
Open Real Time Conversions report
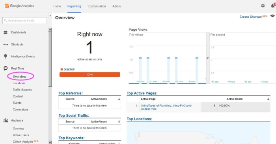pos(21,110)
